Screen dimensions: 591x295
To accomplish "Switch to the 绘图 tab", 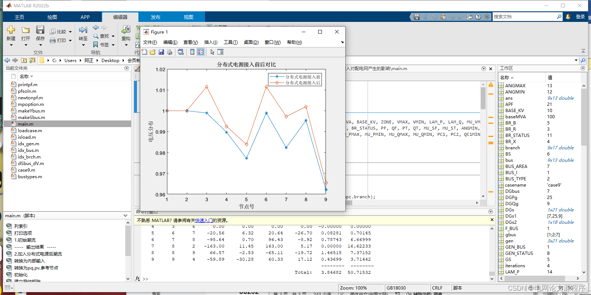I will [x=52, y=17].
